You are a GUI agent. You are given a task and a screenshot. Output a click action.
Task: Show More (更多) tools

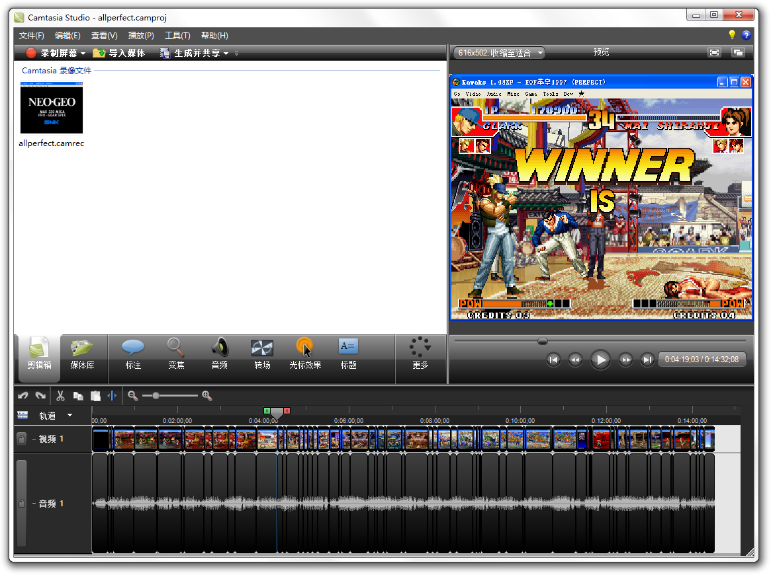click(x=420, y=354)
